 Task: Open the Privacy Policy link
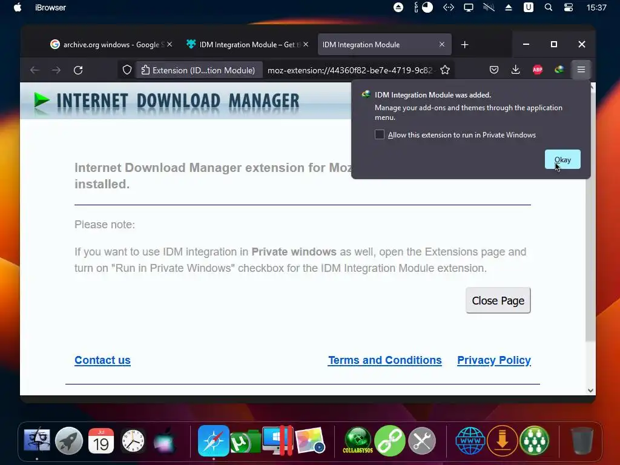(494, 360)
